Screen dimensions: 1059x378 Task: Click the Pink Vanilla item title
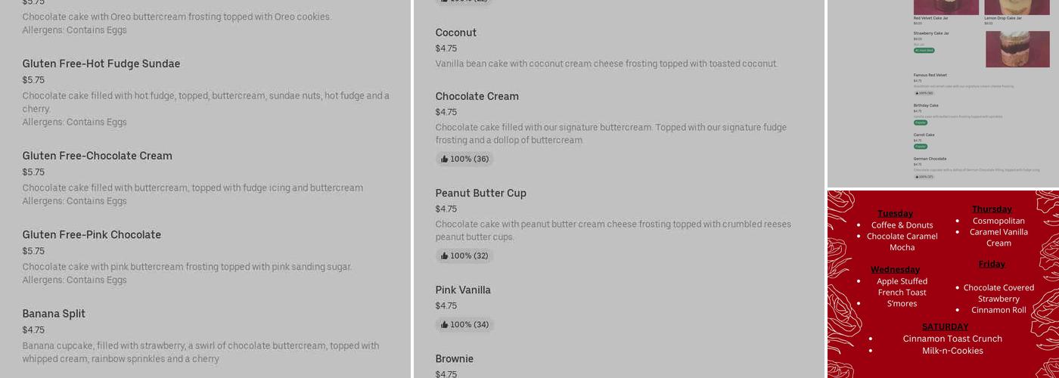coord(462,290)
